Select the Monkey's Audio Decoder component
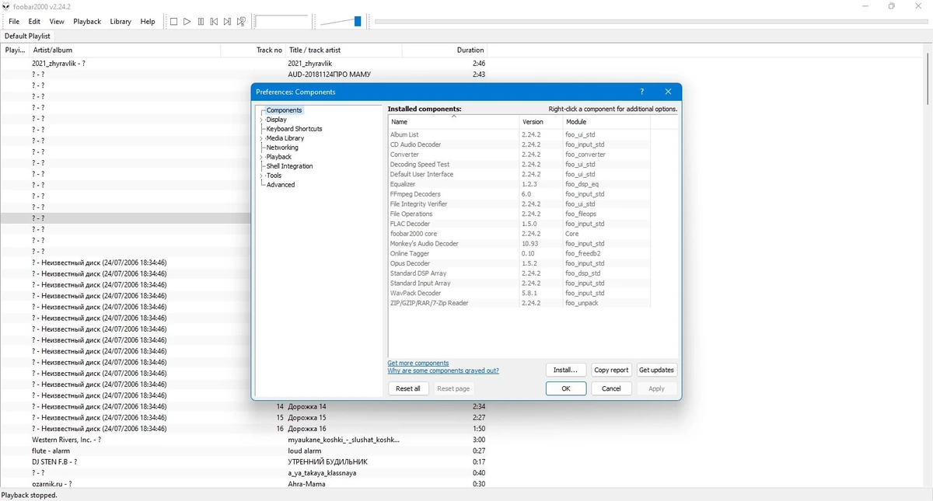The image size is (933, 501). tap(519, 244)
